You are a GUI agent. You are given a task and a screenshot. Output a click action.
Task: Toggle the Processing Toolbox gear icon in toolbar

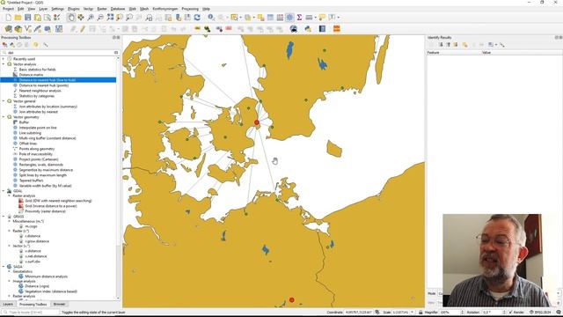tap(289, 18)
